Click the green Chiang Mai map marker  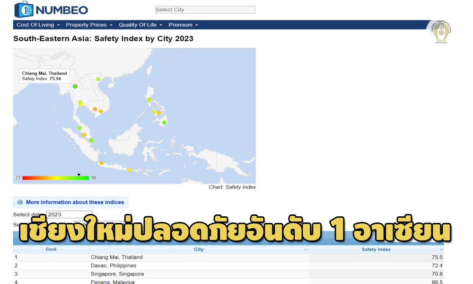coord(75,86)
